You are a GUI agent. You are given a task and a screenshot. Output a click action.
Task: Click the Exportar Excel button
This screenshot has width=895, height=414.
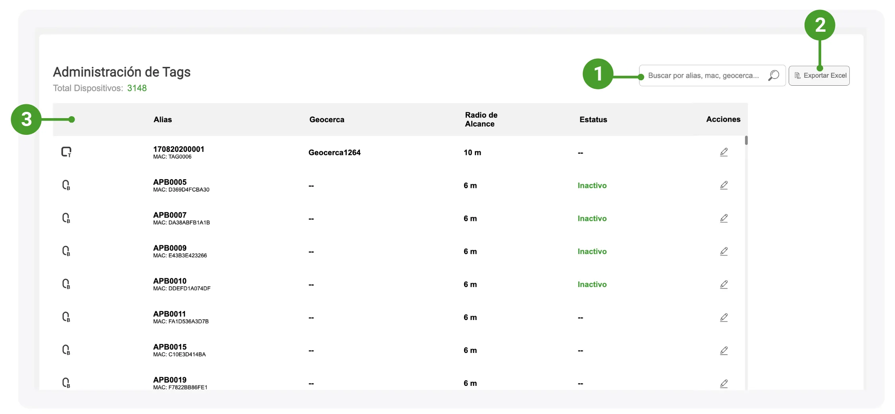819,75
